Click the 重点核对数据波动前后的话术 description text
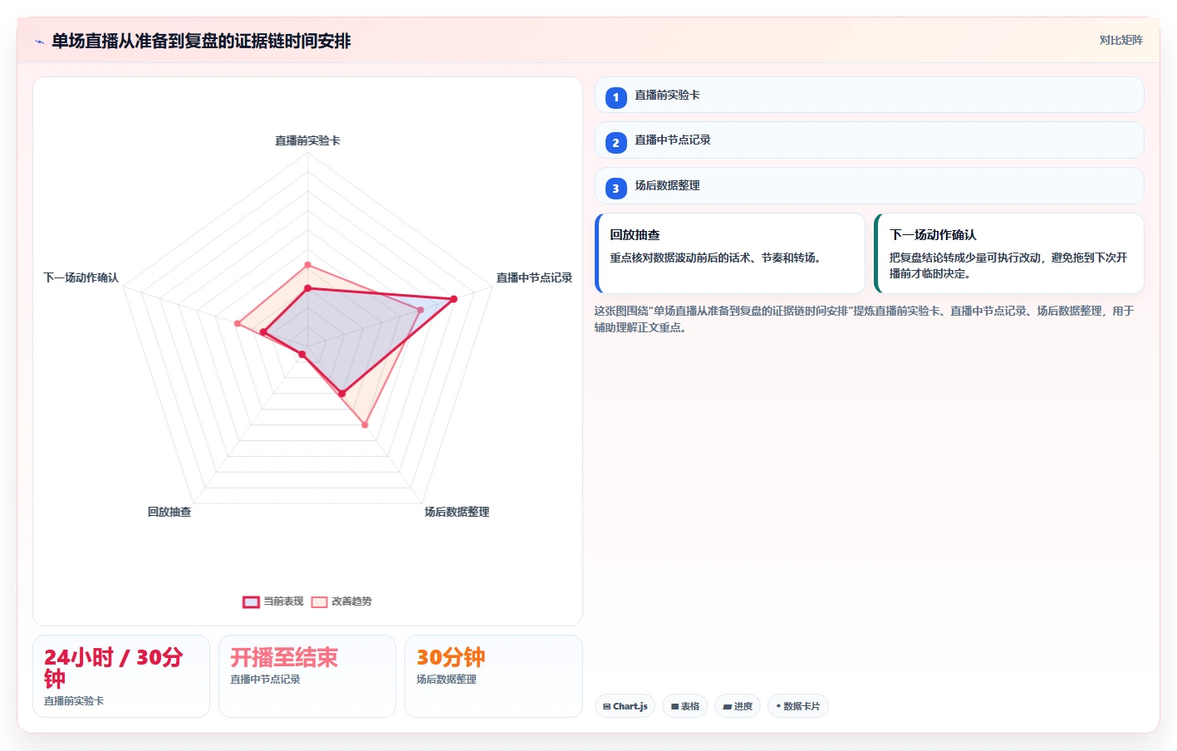This screenshot has width=1177, height=751. (x=718, y=258)
